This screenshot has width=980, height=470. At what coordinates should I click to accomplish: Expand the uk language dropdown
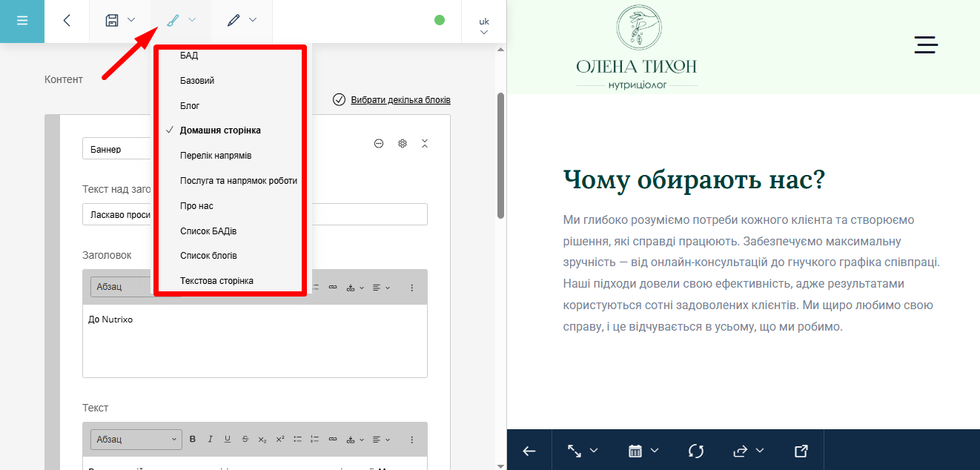483,26
